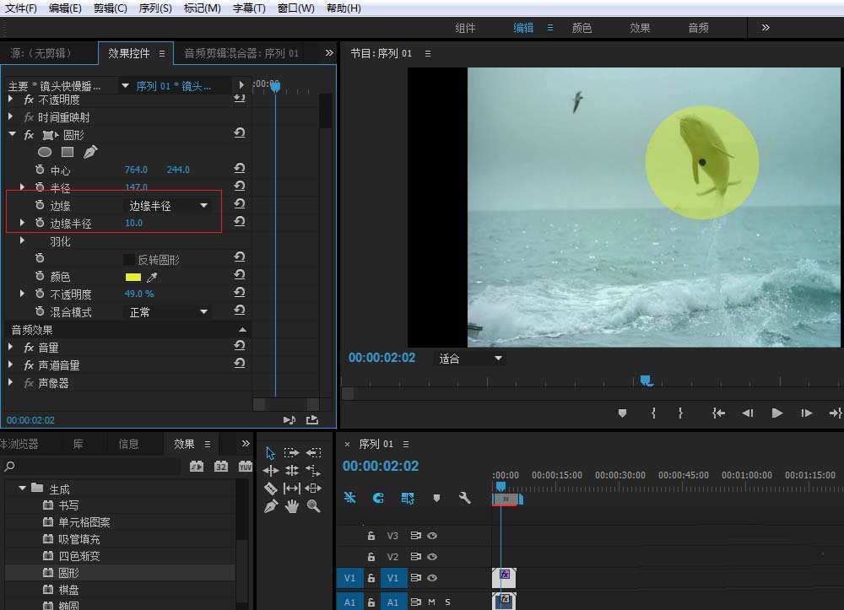Image resolution: width=844 pixels, height=610 pixels.
Task: Enable the 反转圆形 checkbox
Action: [x=129, y=260]
